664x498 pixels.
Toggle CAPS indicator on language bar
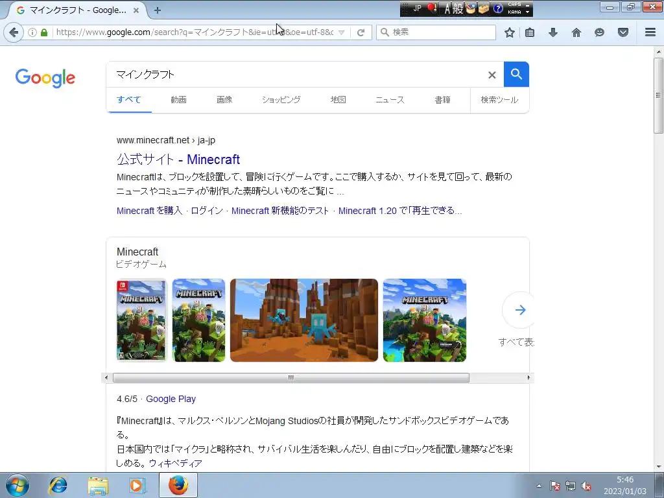tap(514, 5)
